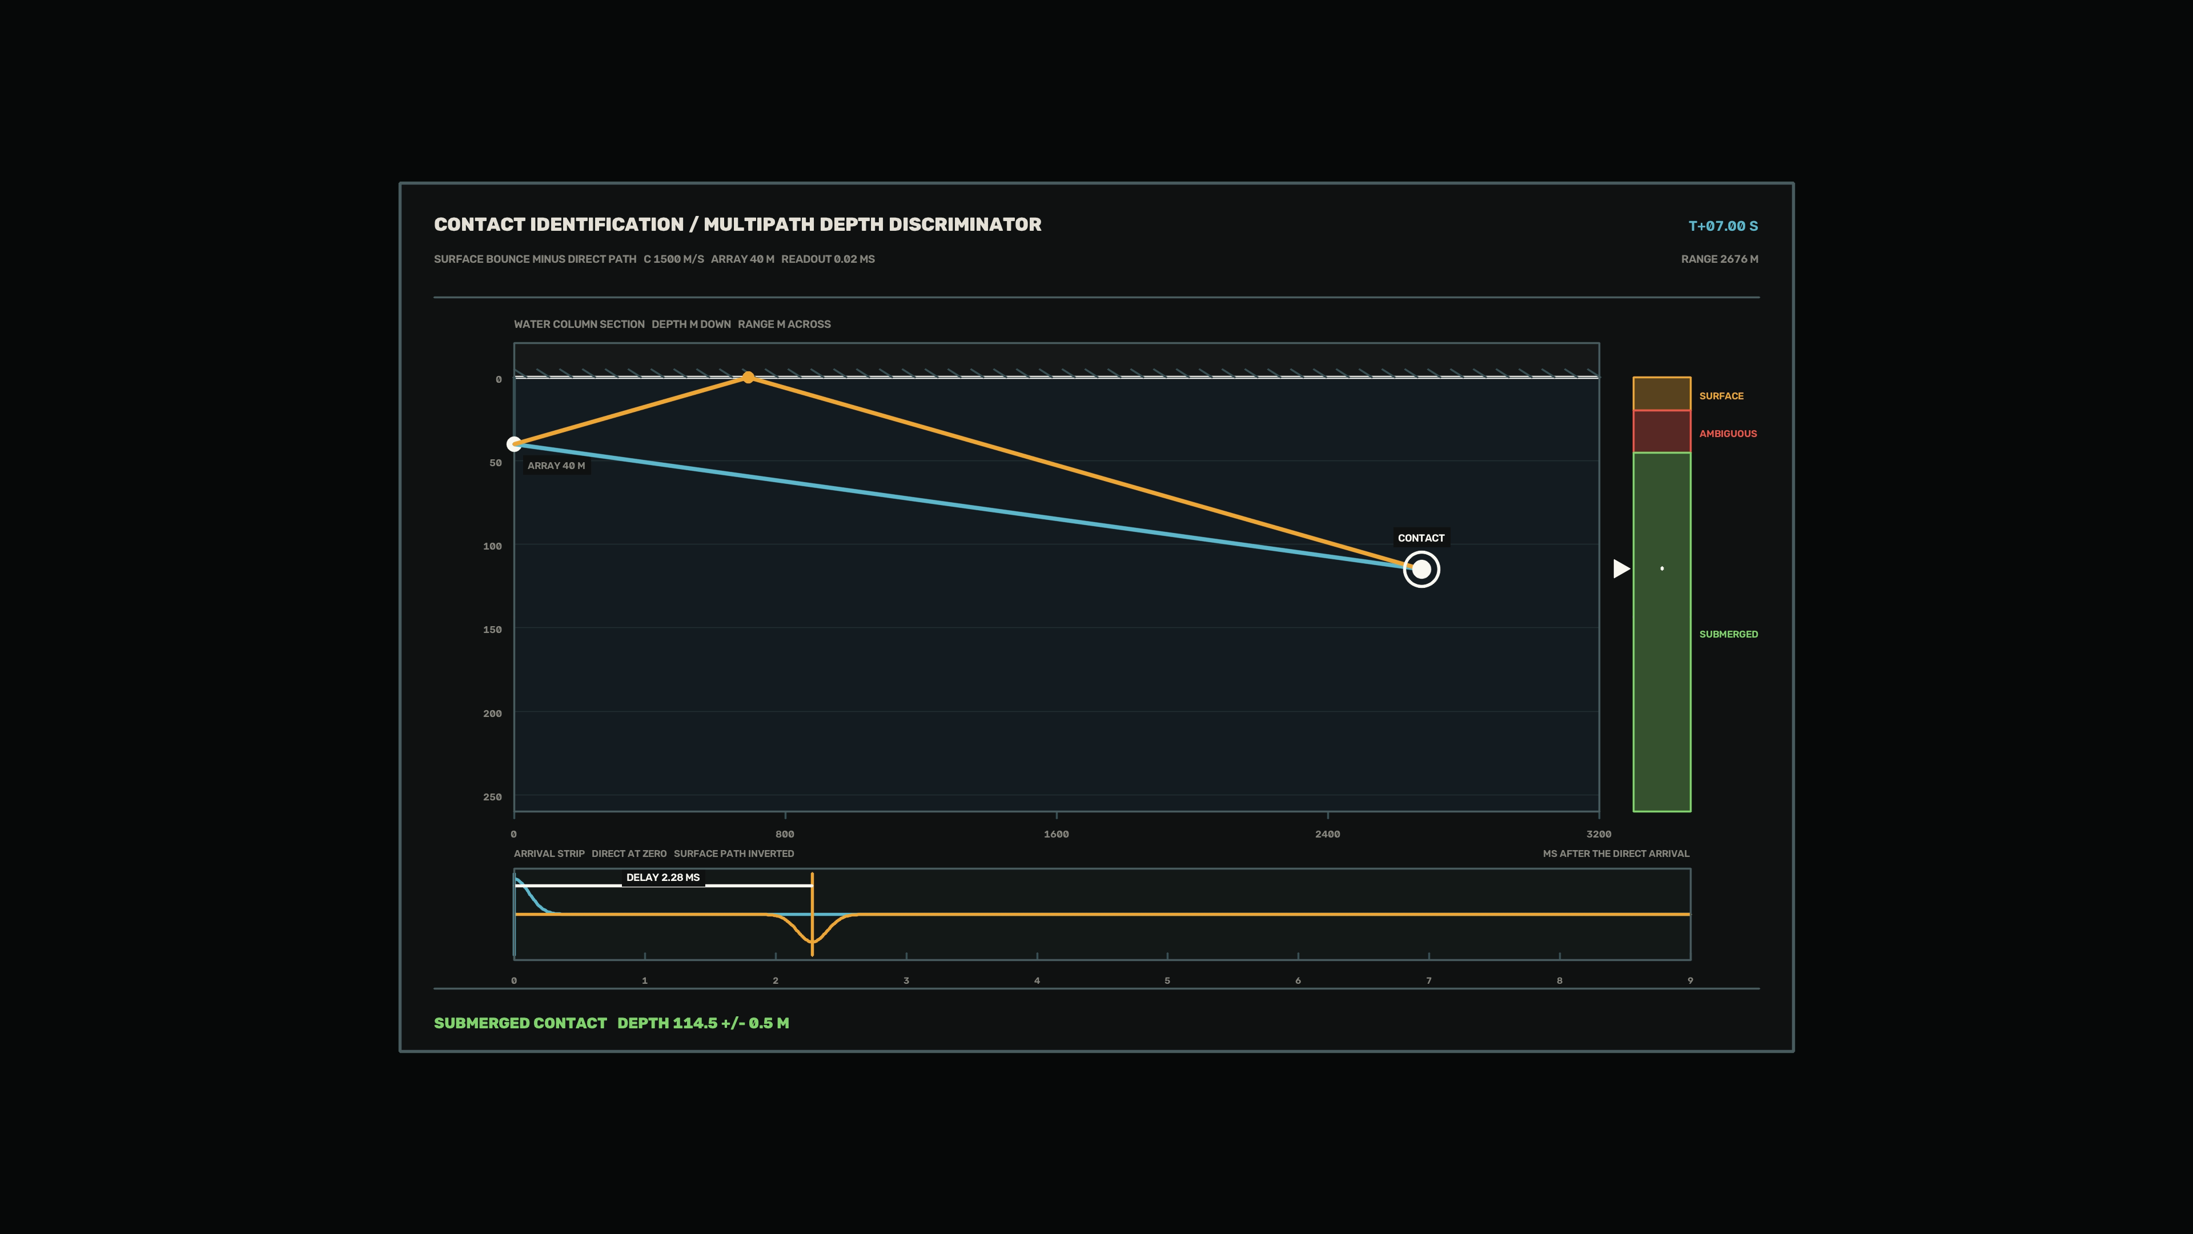Click the Contact Identification title

coord(737,225)
